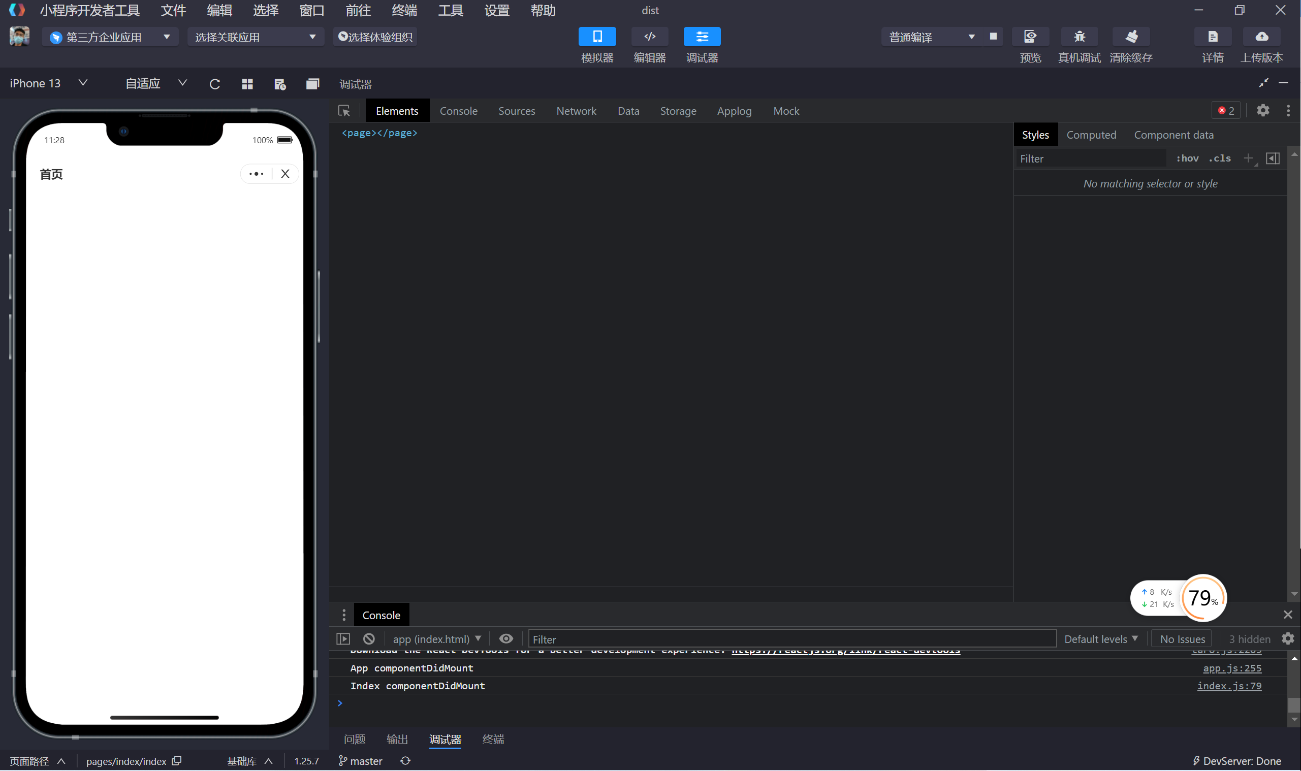The width and height of the screenshot is (1301, 771).
Task: Click the 选择体验组织 button
Action: 375,37
